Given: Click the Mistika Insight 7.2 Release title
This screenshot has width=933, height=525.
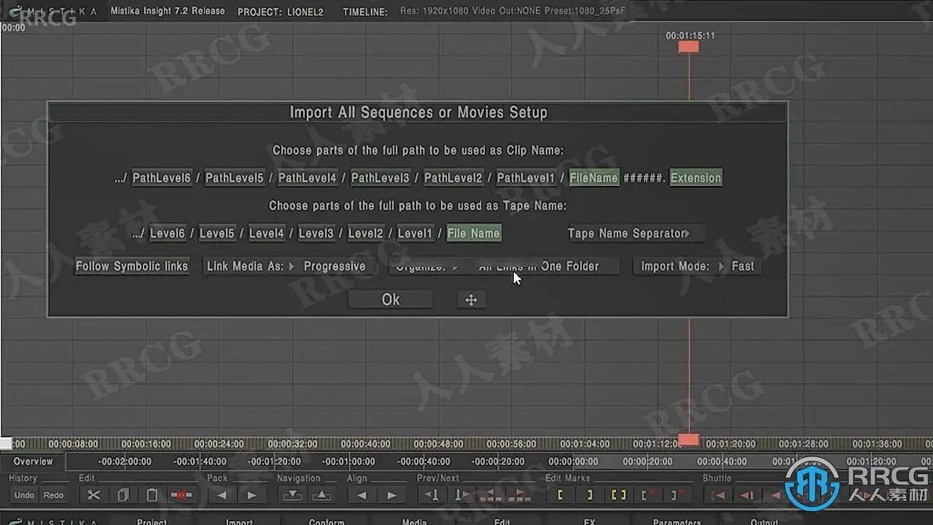Looking at the screenshot, I should click(167, 11).
